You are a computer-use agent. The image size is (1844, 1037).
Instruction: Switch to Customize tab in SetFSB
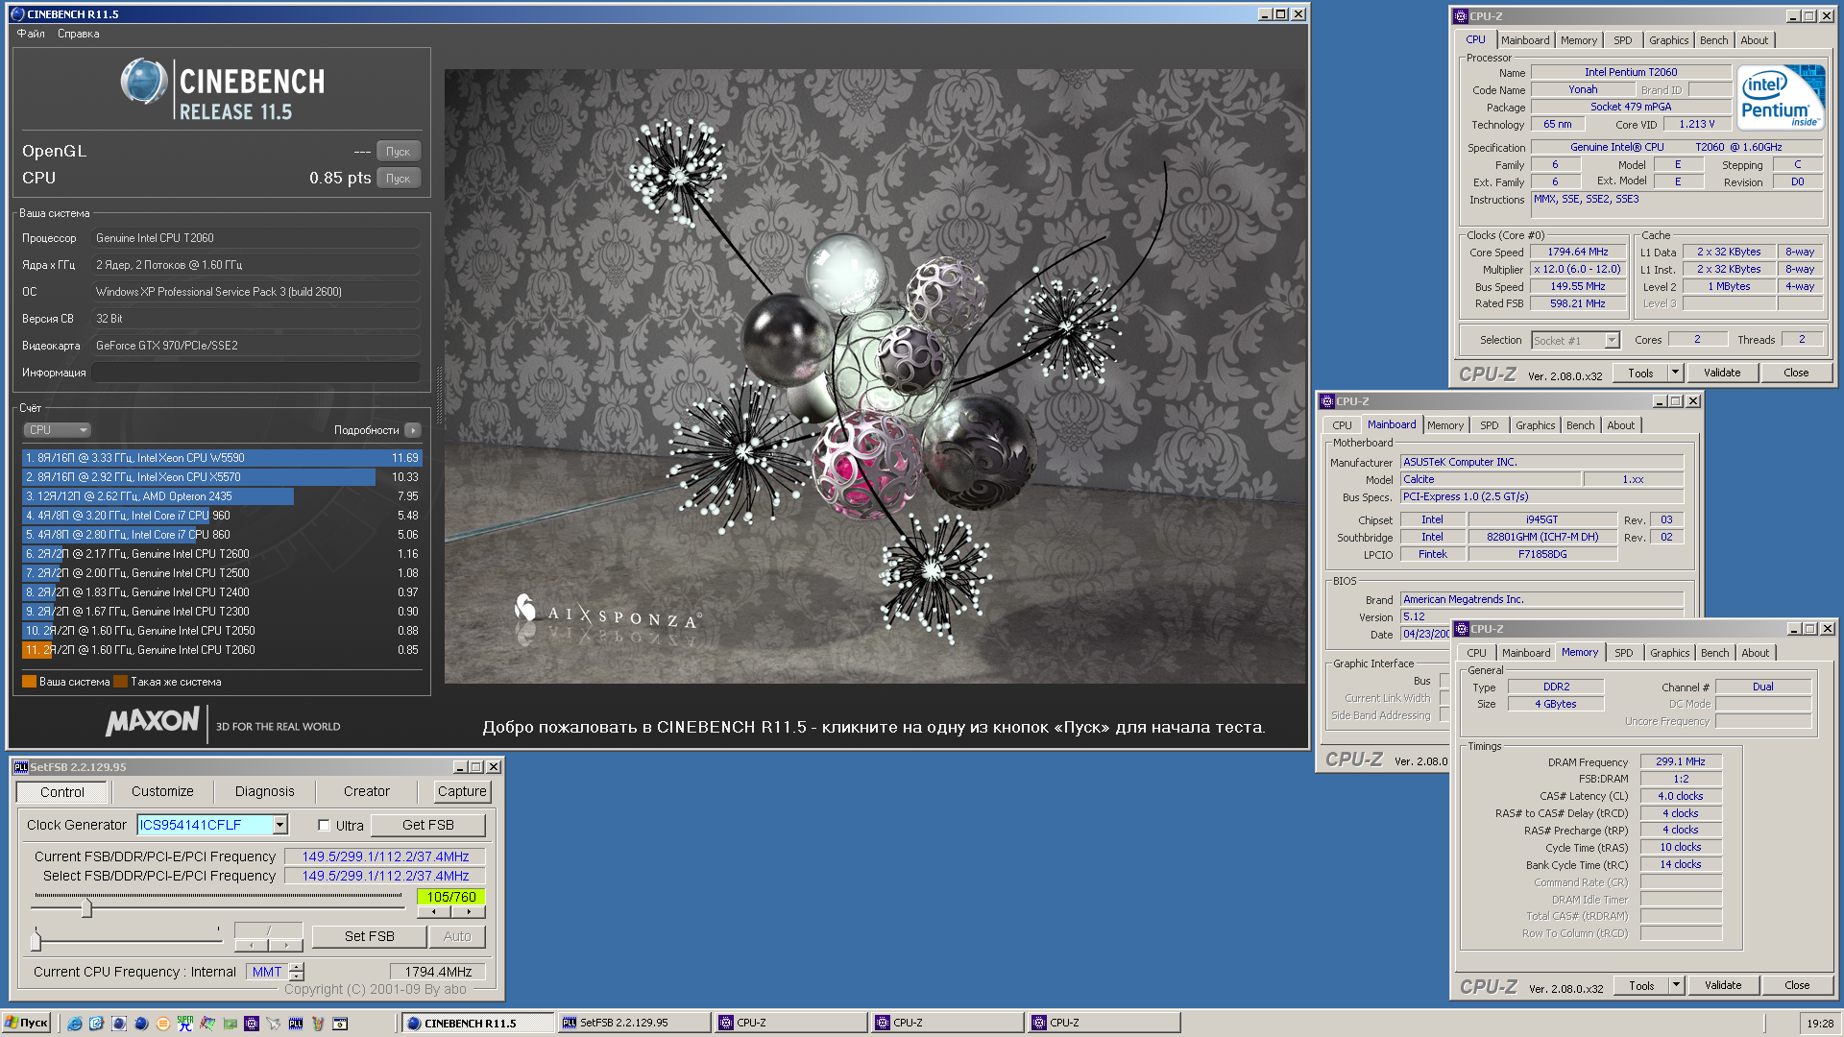coord(162,792)
